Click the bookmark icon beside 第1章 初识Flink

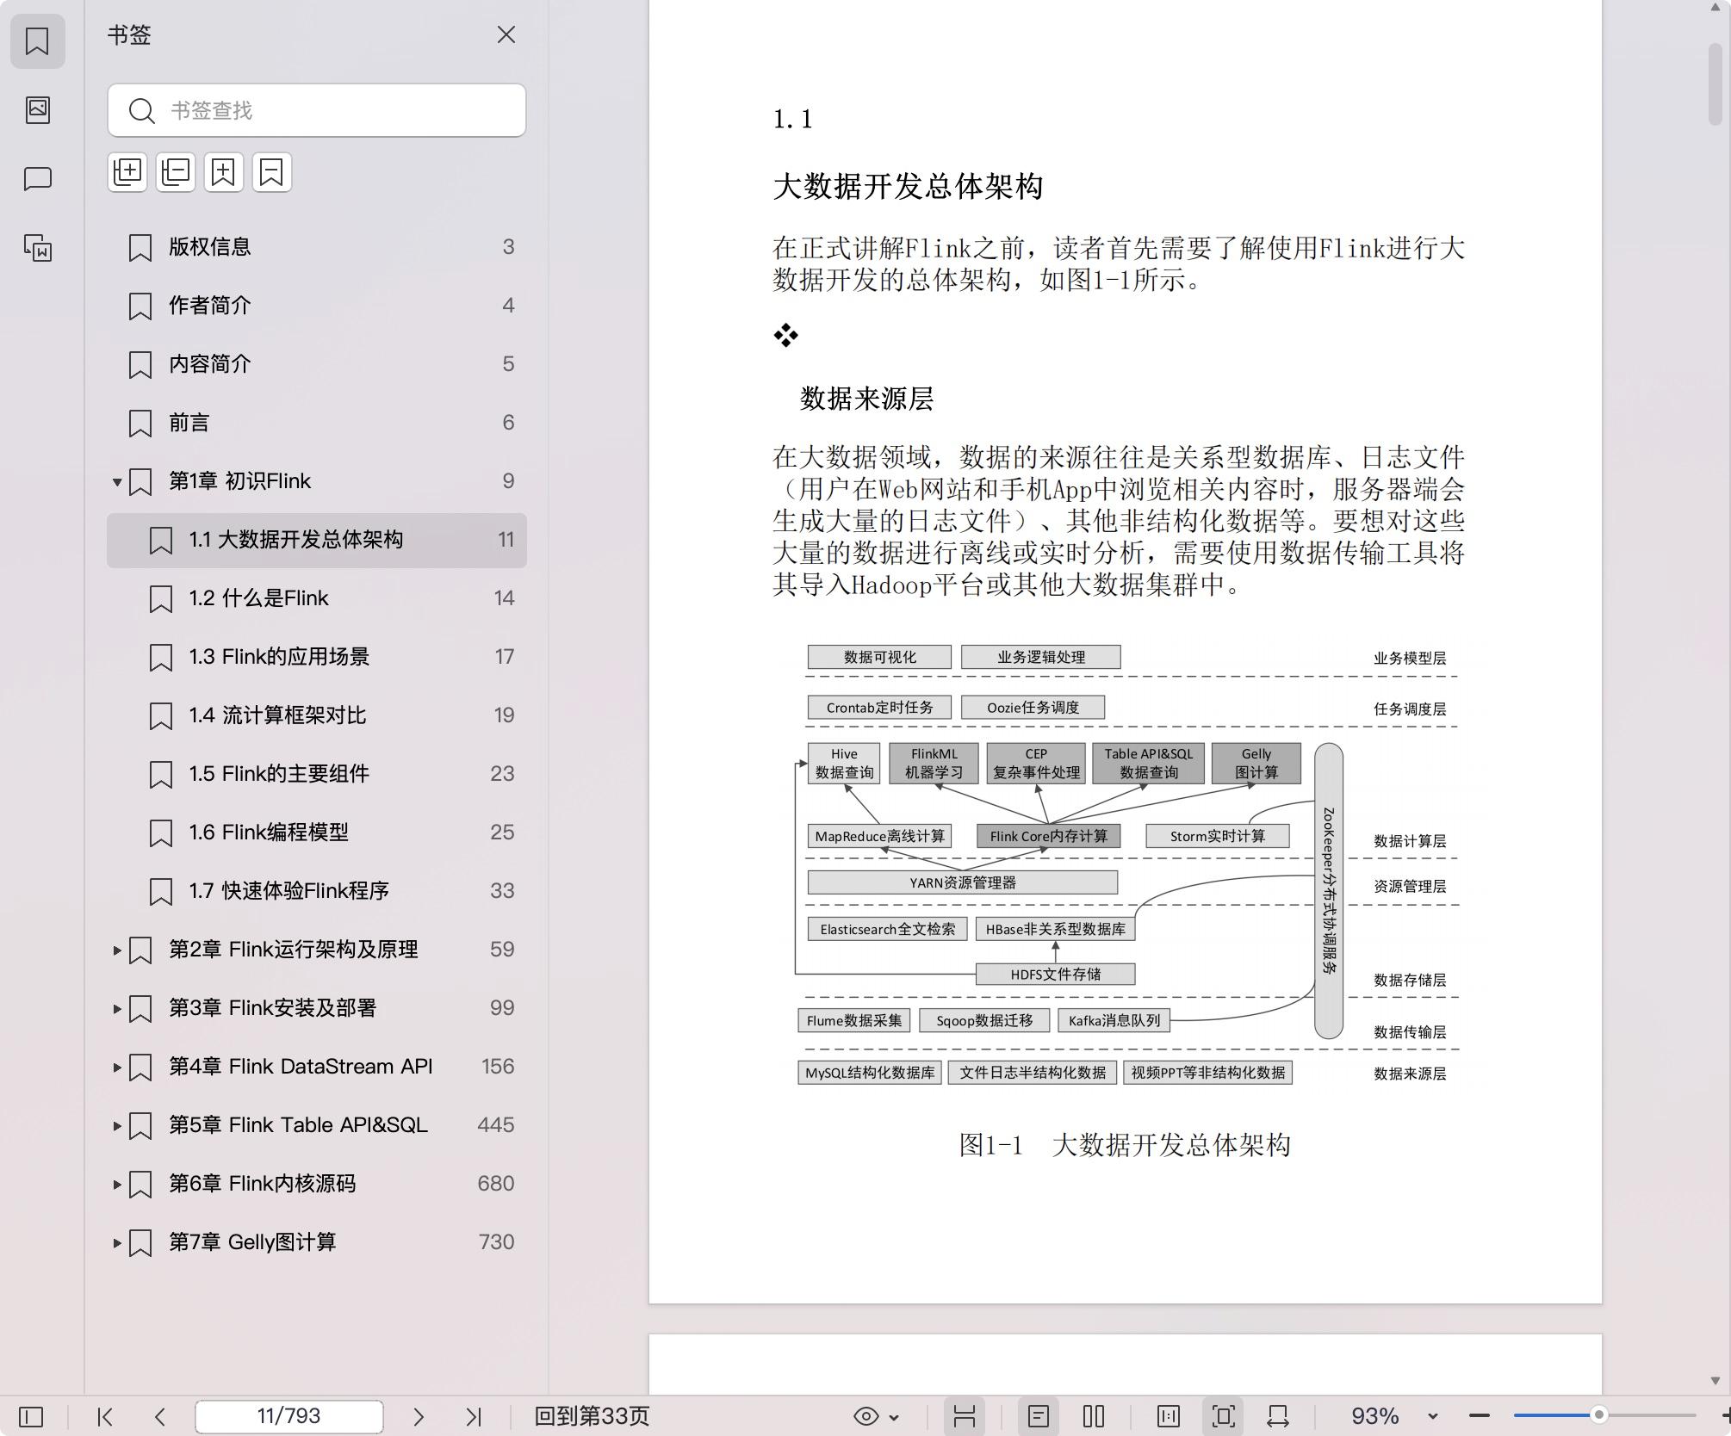click(x=140, y=482)
